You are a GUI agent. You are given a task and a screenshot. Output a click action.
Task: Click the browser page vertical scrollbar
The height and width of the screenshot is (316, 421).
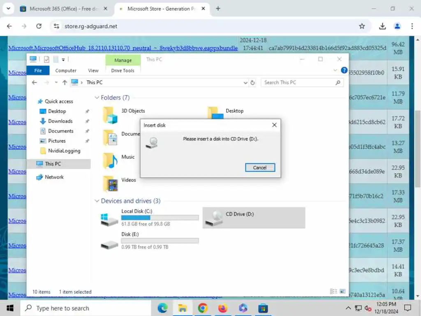(418, 149)
